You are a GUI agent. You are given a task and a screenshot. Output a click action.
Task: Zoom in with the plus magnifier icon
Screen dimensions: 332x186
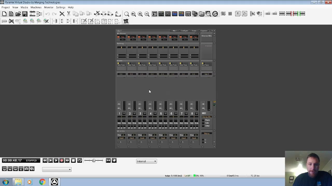[140, 14]
